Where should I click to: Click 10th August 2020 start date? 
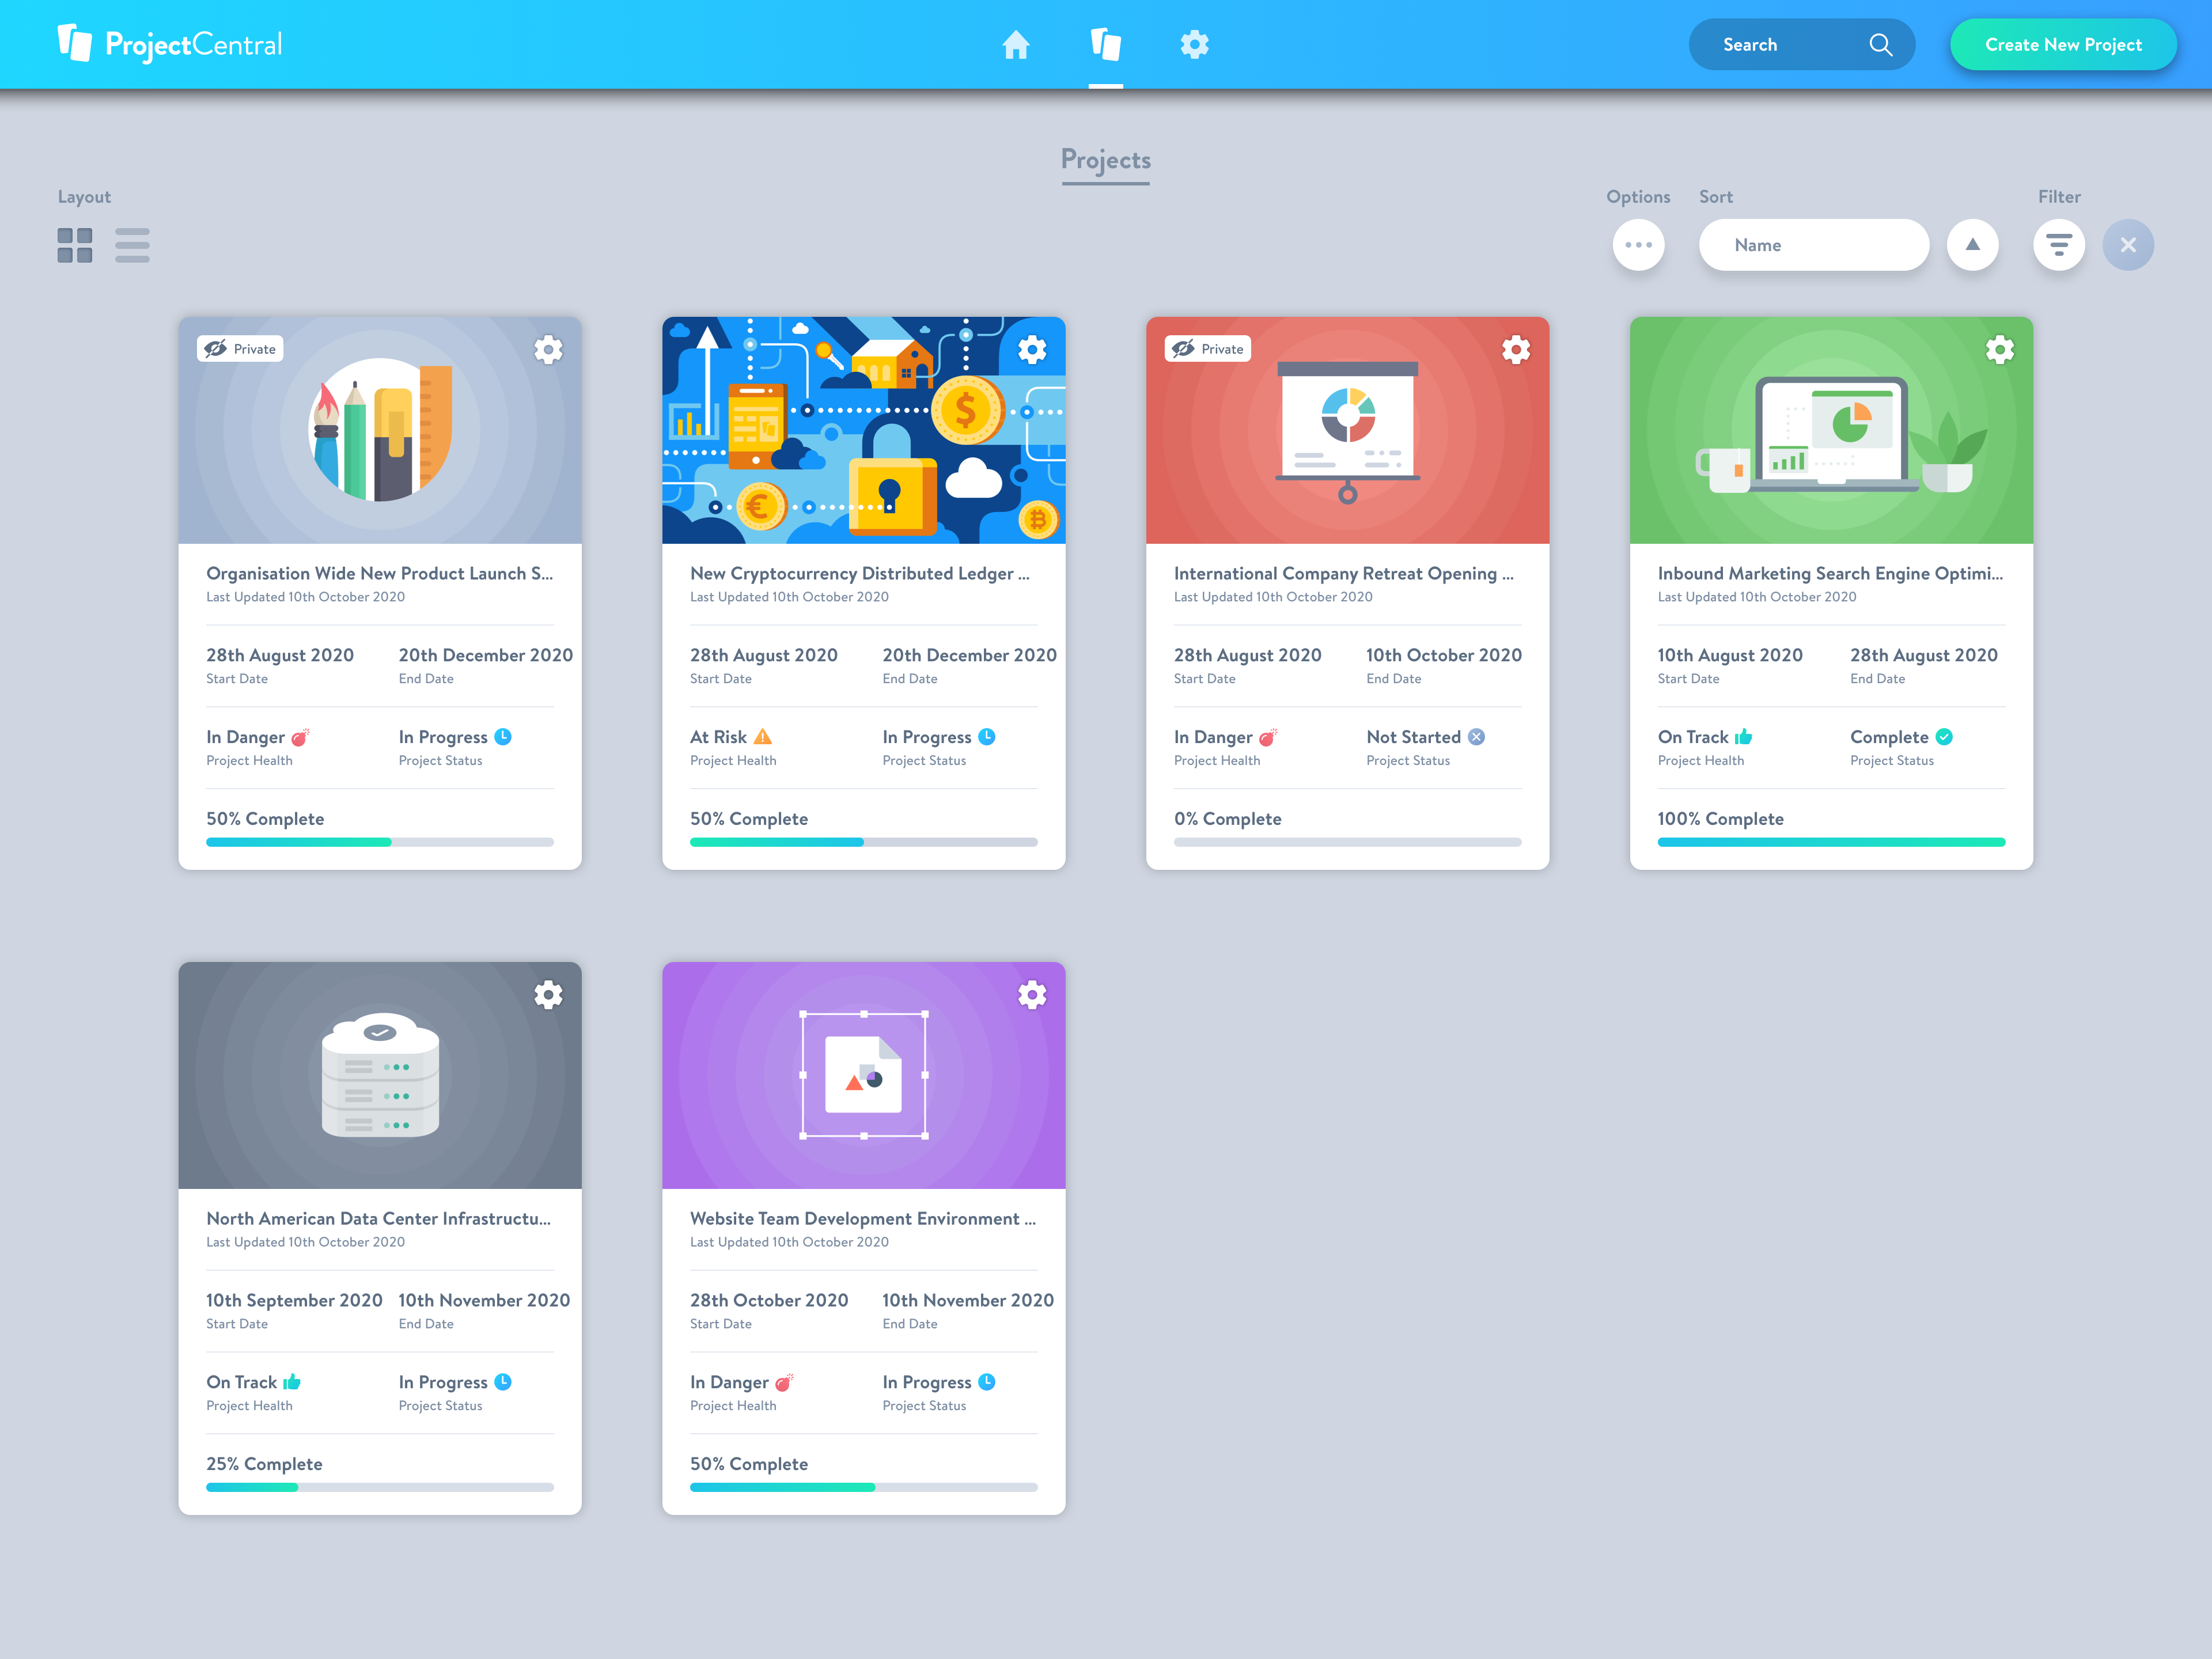coord(1730,655)
